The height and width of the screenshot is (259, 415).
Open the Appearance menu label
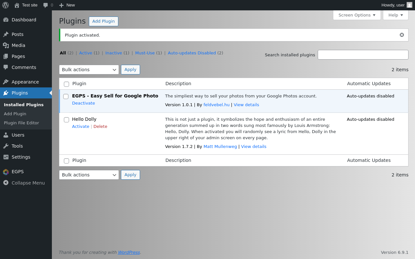pyautogui.click(x=25, y=82)
